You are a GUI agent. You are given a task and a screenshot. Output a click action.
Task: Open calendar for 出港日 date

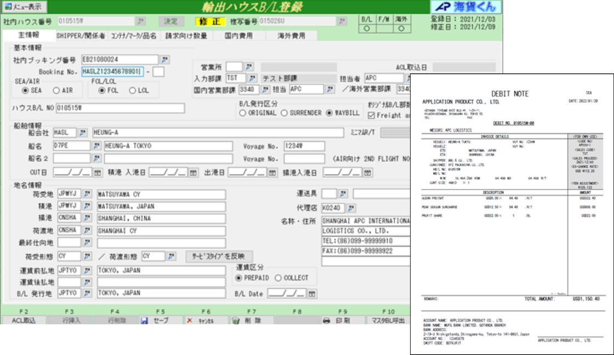tap(272, 173)
